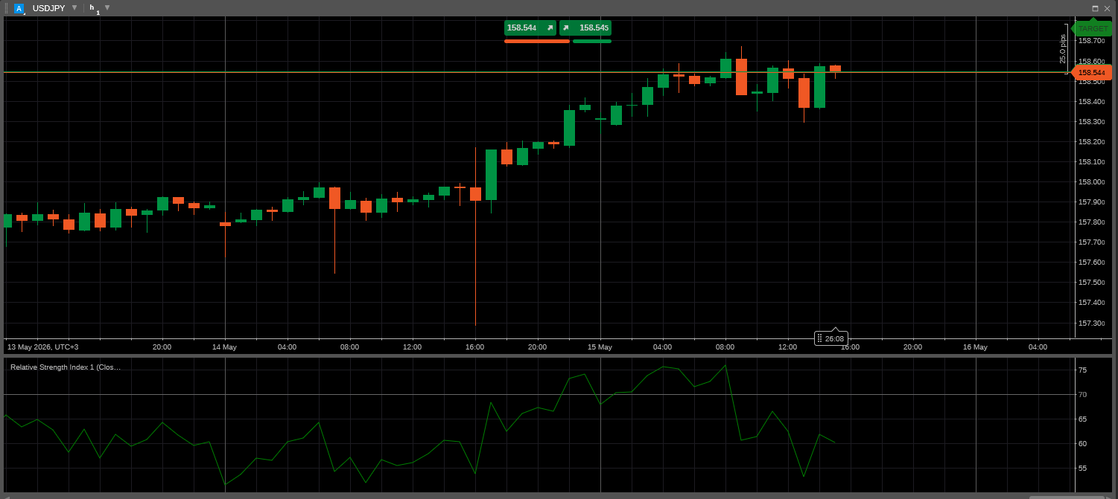Click the blue A chart link icon
Viewport: 1118px width, 499px height.
tap(19, 8)
